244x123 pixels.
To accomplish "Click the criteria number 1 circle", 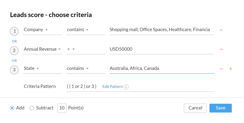I will [14, 31].
